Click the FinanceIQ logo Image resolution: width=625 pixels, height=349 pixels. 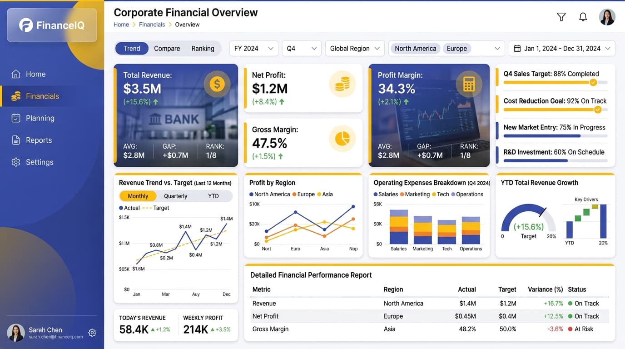click(x=52, y=25)
